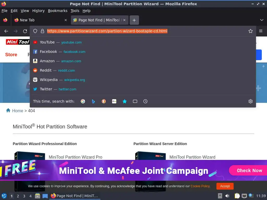
Task: Close the New Tab tab
Action: pos(65,20)
